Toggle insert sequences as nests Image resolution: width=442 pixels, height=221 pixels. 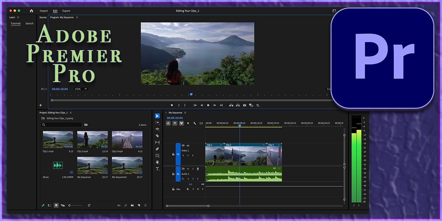(168, 123)
